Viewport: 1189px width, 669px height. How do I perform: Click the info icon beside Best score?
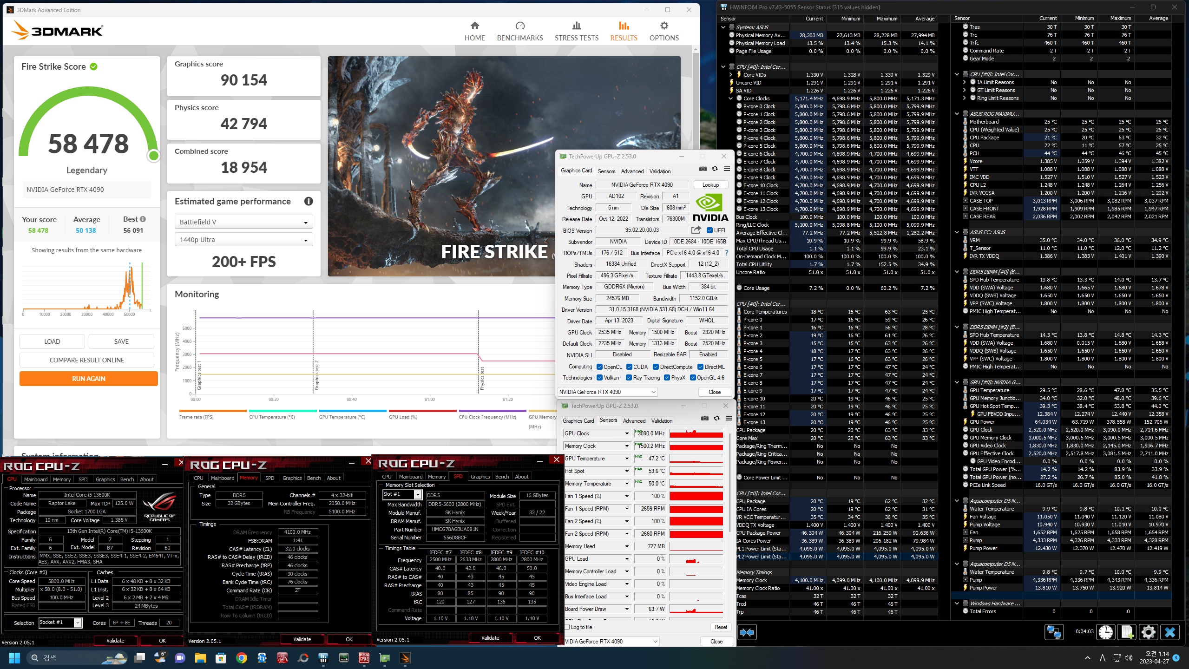point(143,219)
